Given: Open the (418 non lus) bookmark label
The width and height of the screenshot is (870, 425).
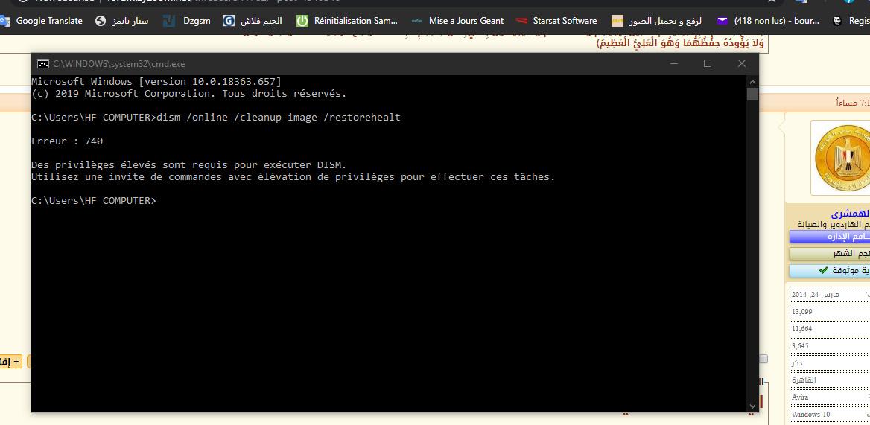Looking at the screenshot, I should tap(776, 21).
